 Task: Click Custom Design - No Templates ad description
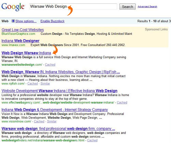click(x=87, y=34)
